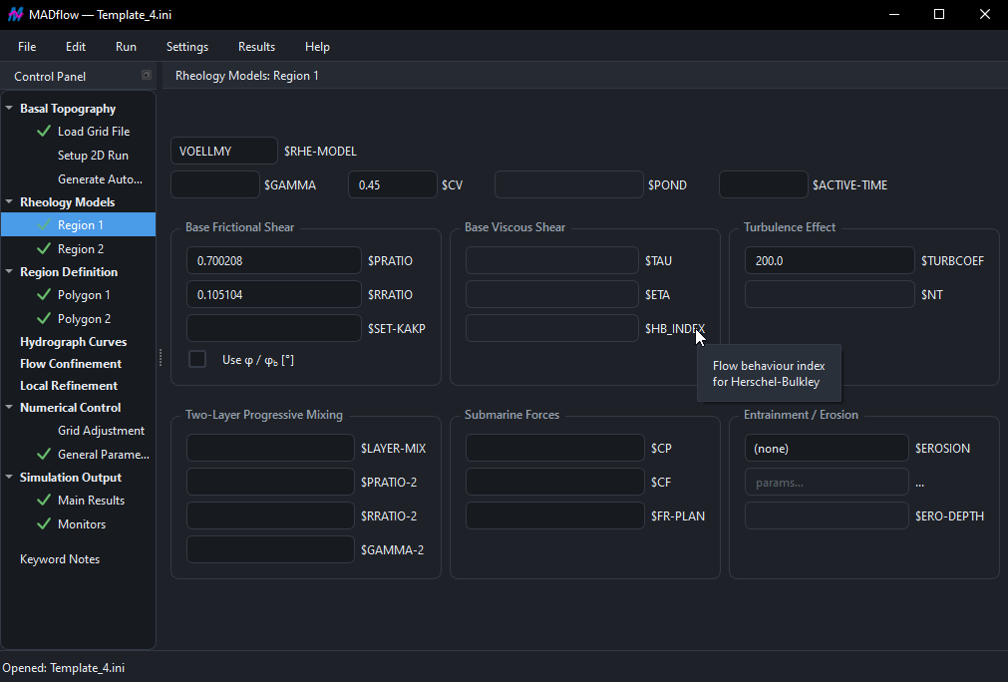Click the Control Panel float/undock icon
The width and height of the screenshot is (1008, 682).
146,75
